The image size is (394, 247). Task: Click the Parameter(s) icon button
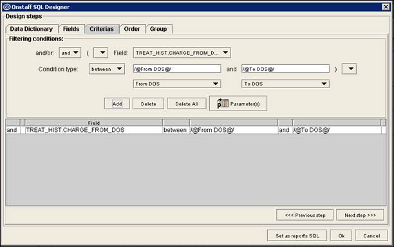238,104
